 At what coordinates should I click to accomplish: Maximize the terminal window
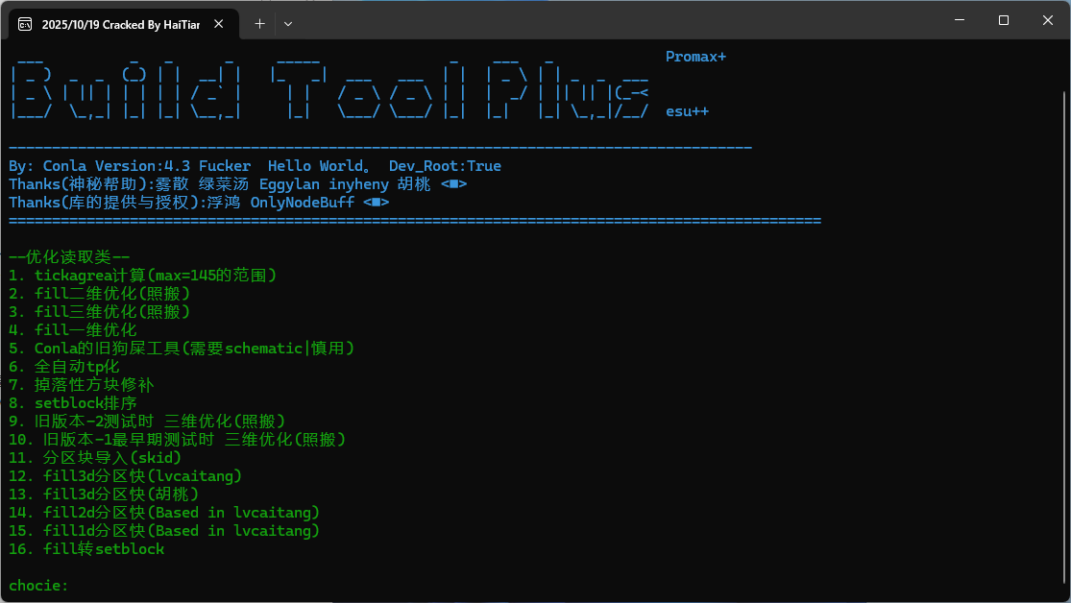(x=1003, y=20)
